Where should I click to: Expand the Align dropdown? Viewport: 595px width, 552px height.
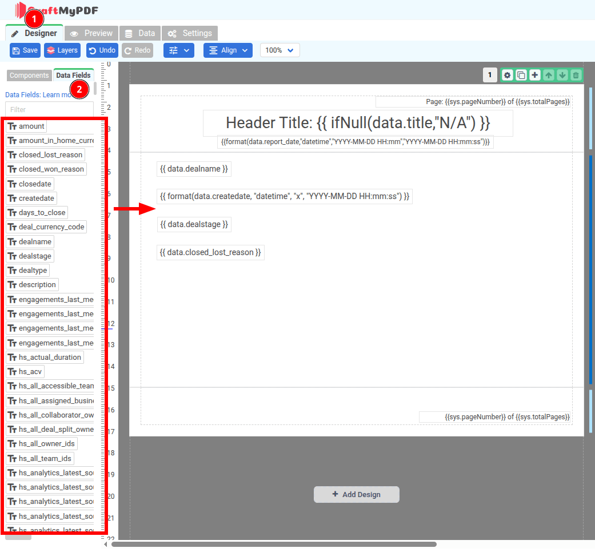click(227, 50)
